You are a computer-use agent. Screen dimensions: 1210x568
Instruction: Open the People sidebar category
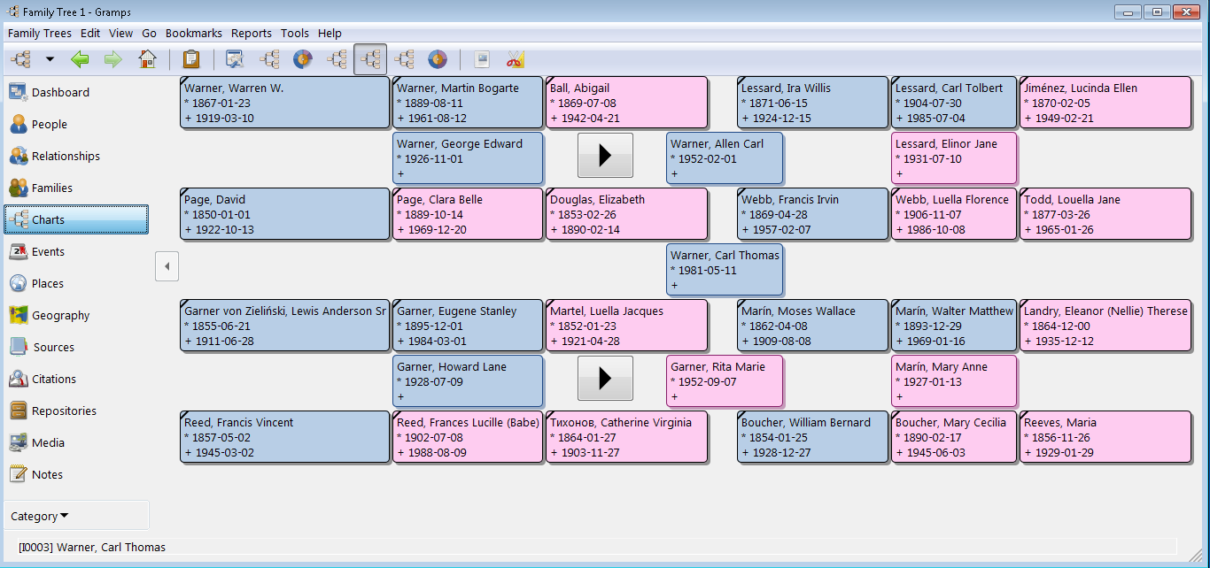(76, 124)
